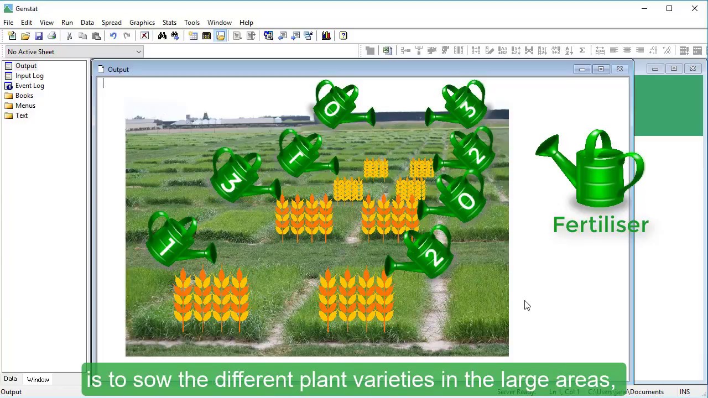Minimize the Output window
Viewport: 708px width, 398px height.
click(582, 69)
